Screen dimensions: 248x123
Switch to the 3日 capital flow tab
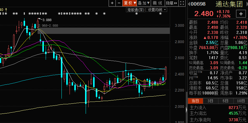pyautogui.click(x=210, y=101)
